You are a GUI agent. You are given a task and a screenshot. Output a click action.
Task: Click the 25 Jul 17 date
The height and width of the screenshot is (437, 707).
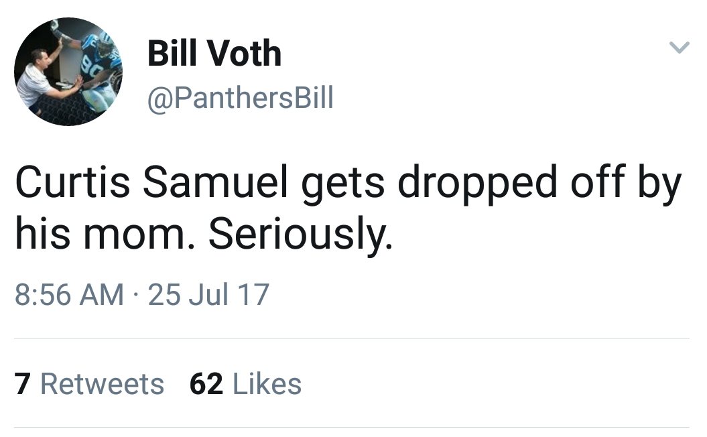(x=209, y=294)
